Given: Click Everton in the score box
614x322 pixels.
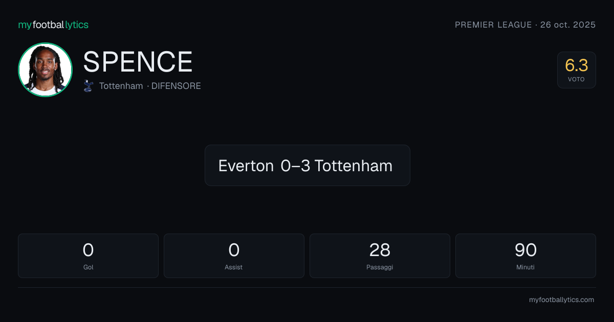Looking at the screenshot, I should (246, 166).
